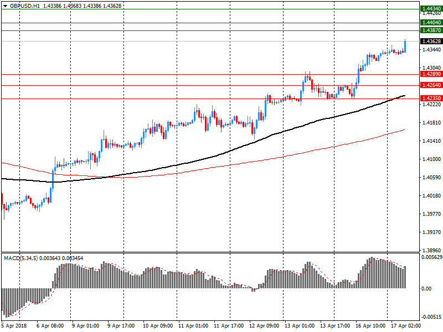Click the price scale value 1.39770

[x=431, y=214]
